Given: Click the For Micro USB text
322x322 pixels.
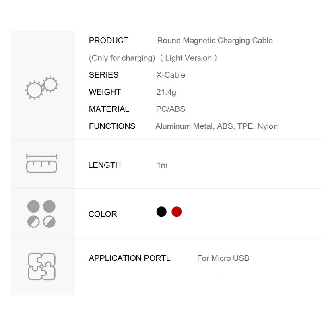Looking at the screenshot, I should [223, 258].
